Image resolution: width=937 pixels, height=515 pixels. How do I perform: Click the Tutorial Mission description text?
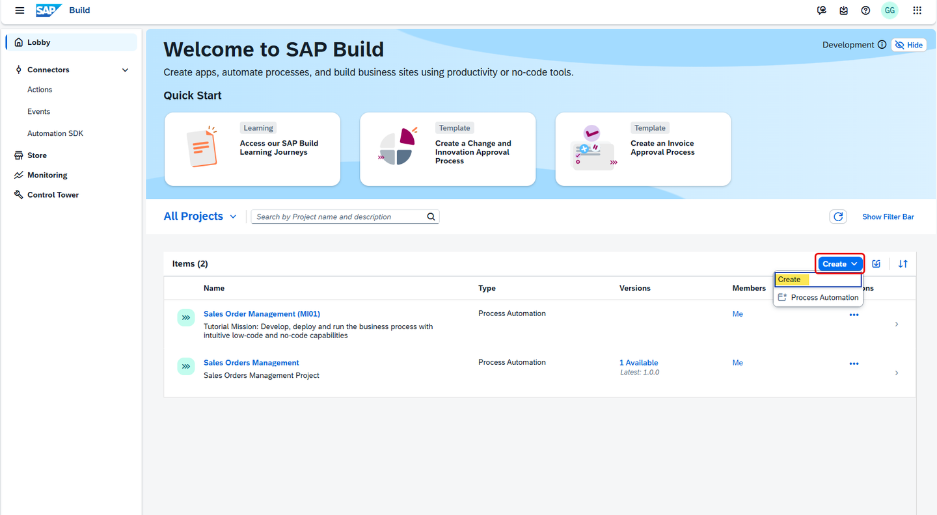[318, 331]
